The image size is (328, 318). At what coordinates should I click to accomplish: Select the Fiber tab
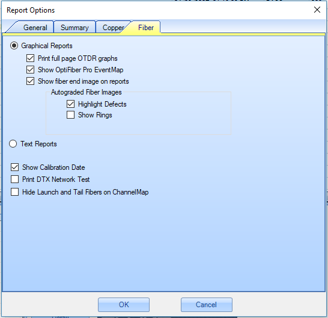(x=146, y=28)
